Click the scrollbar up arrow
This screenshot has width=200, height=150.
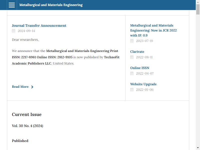point(198,2)
